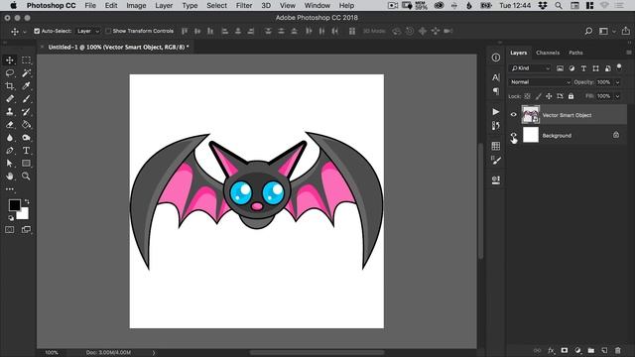Viewport: 635px width, 357px height.
Task: Open the Fill slider dropdown arrow
Action: 617,96
